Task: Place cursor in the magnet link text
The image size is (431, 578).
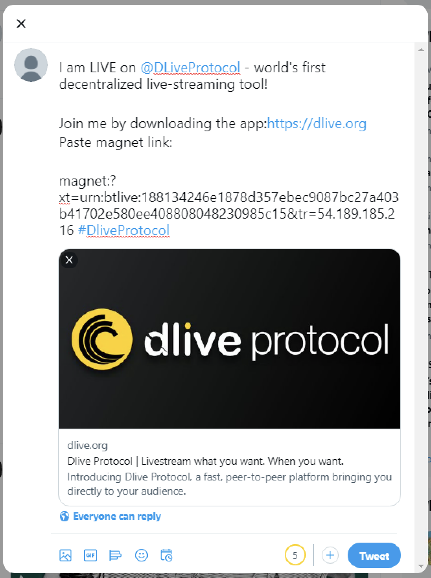Action: point(229,206)
